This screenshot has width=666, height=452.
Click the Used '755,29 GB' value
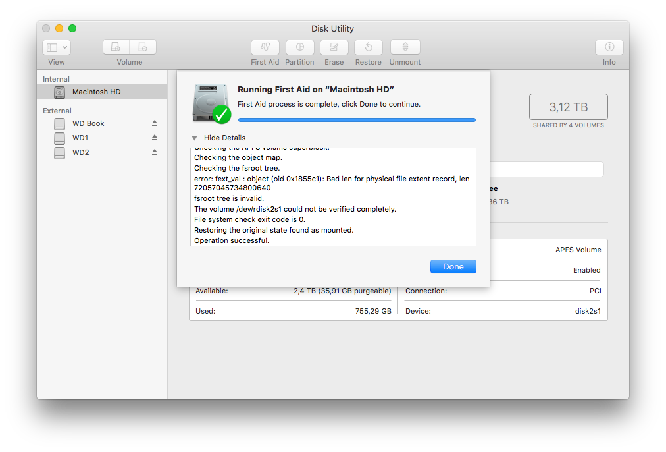coord(373,311)
